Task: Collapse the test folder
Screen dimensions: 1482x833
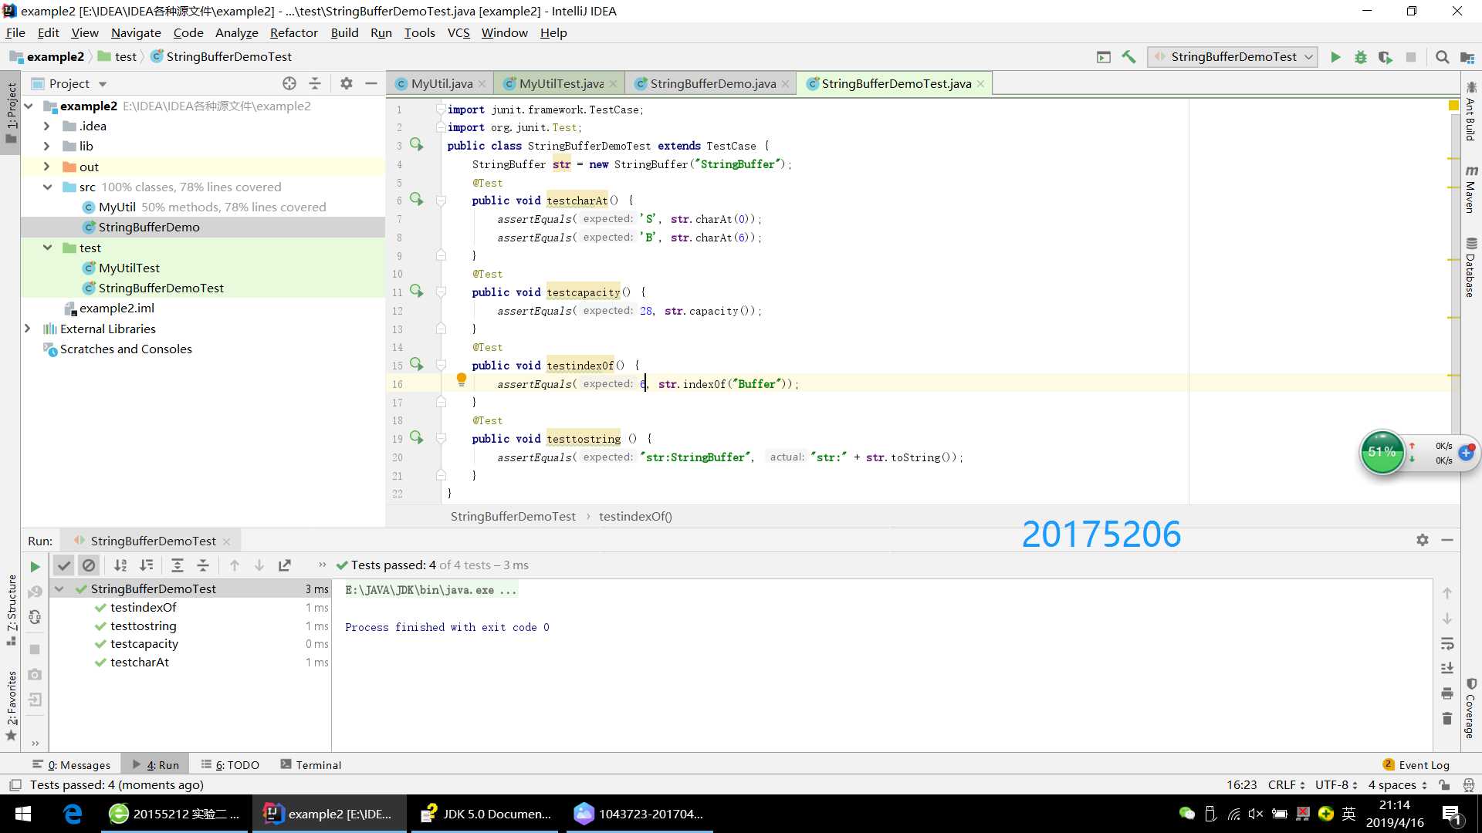Action: (47, 248)
